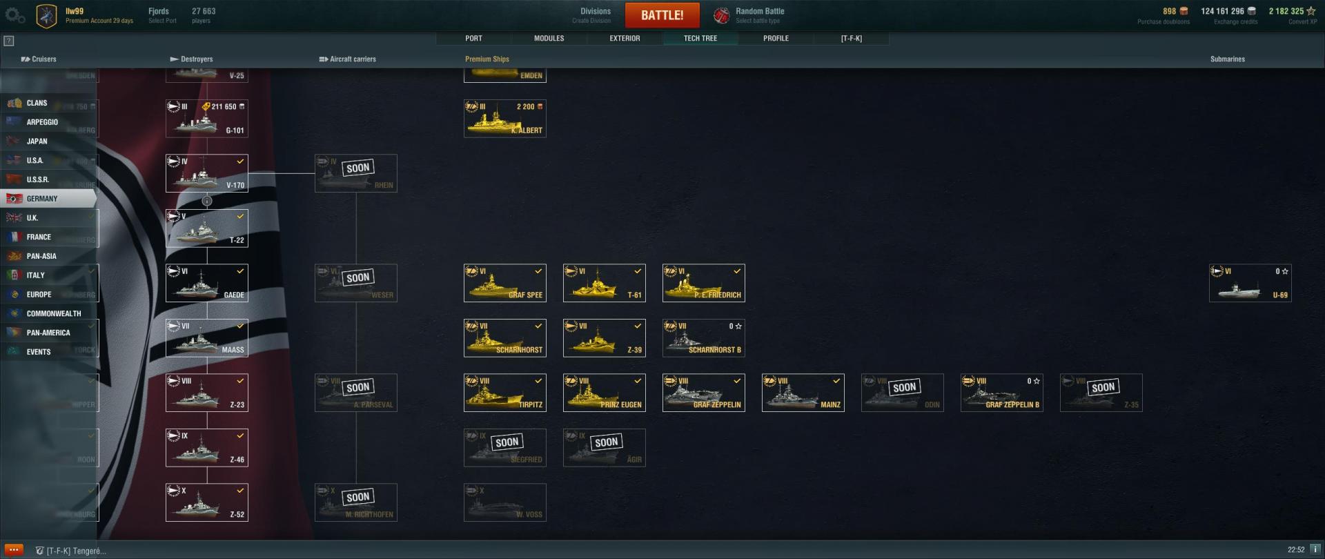Viewport: 1325px width, 559px height.
Task: Select the G-101 destroyer costing 211 650
Action: 207,118
